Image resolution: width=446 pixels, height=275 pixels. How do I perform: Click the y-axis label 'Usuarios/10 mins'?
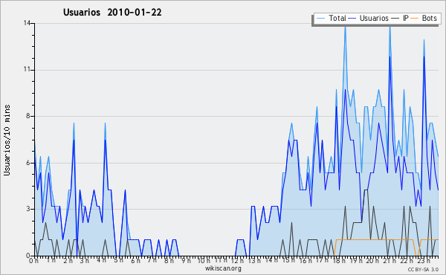click(x=7, y=140)
